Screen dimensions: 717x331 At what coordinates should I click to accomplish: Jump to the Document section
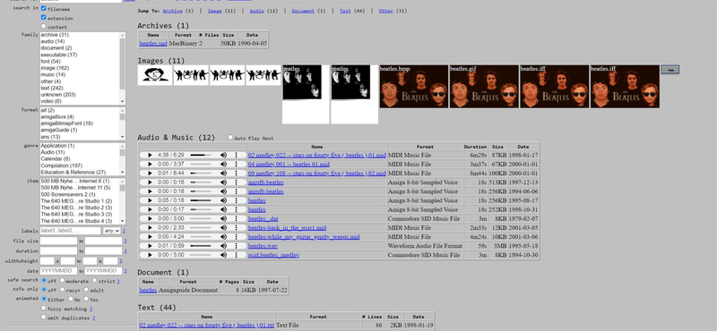303,11
